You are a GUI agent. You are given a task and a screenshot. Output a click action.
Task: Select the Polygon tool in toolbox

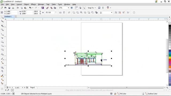(2, 49)
